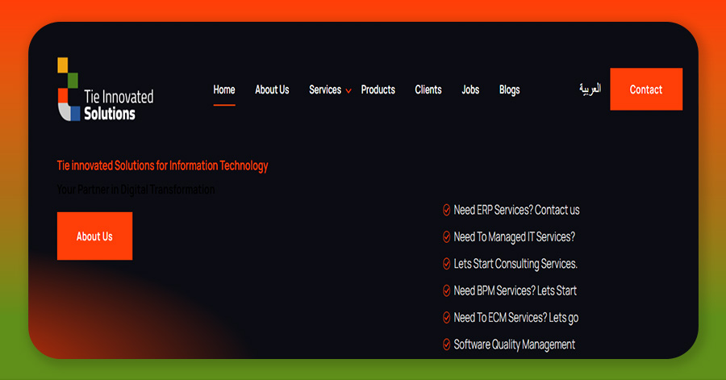Go to About Us in navigation bar
Viewport: 726px width, 380px height.
click(x=272, y=90)
